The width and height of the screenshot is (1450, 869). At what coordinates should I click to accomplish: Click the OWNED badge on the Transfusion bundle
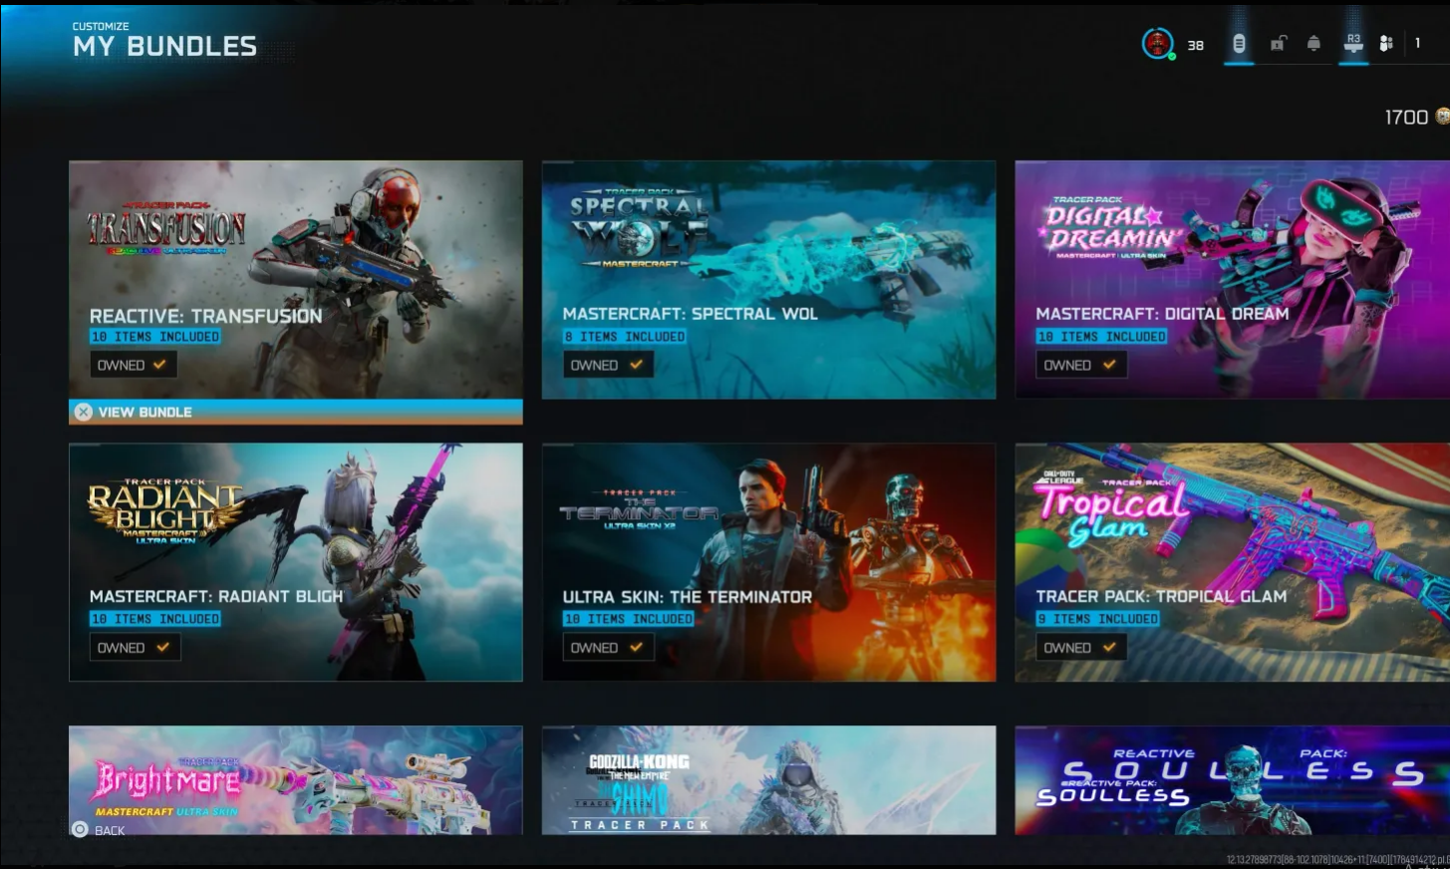(133, 365)
